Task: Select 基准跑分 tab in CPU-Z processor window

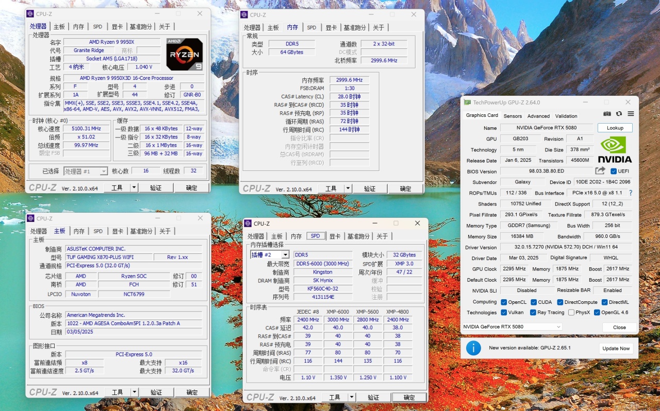Action: click(141, 27)
